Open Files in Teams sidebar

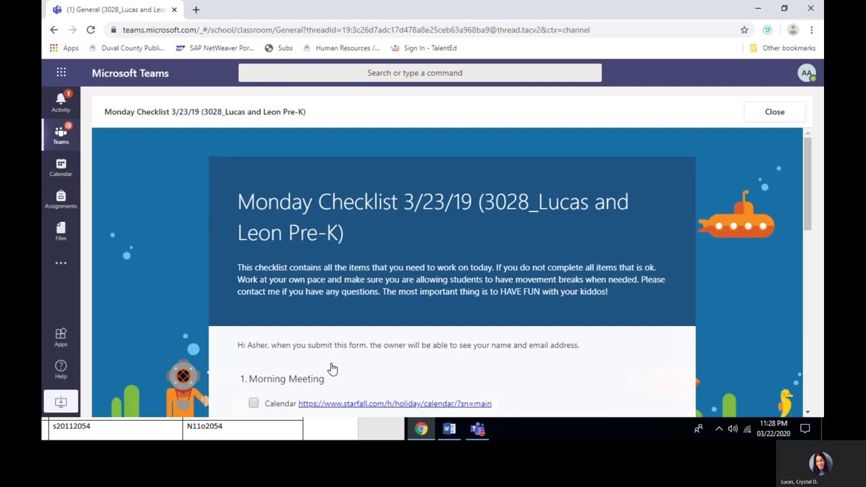pos(61,231)
